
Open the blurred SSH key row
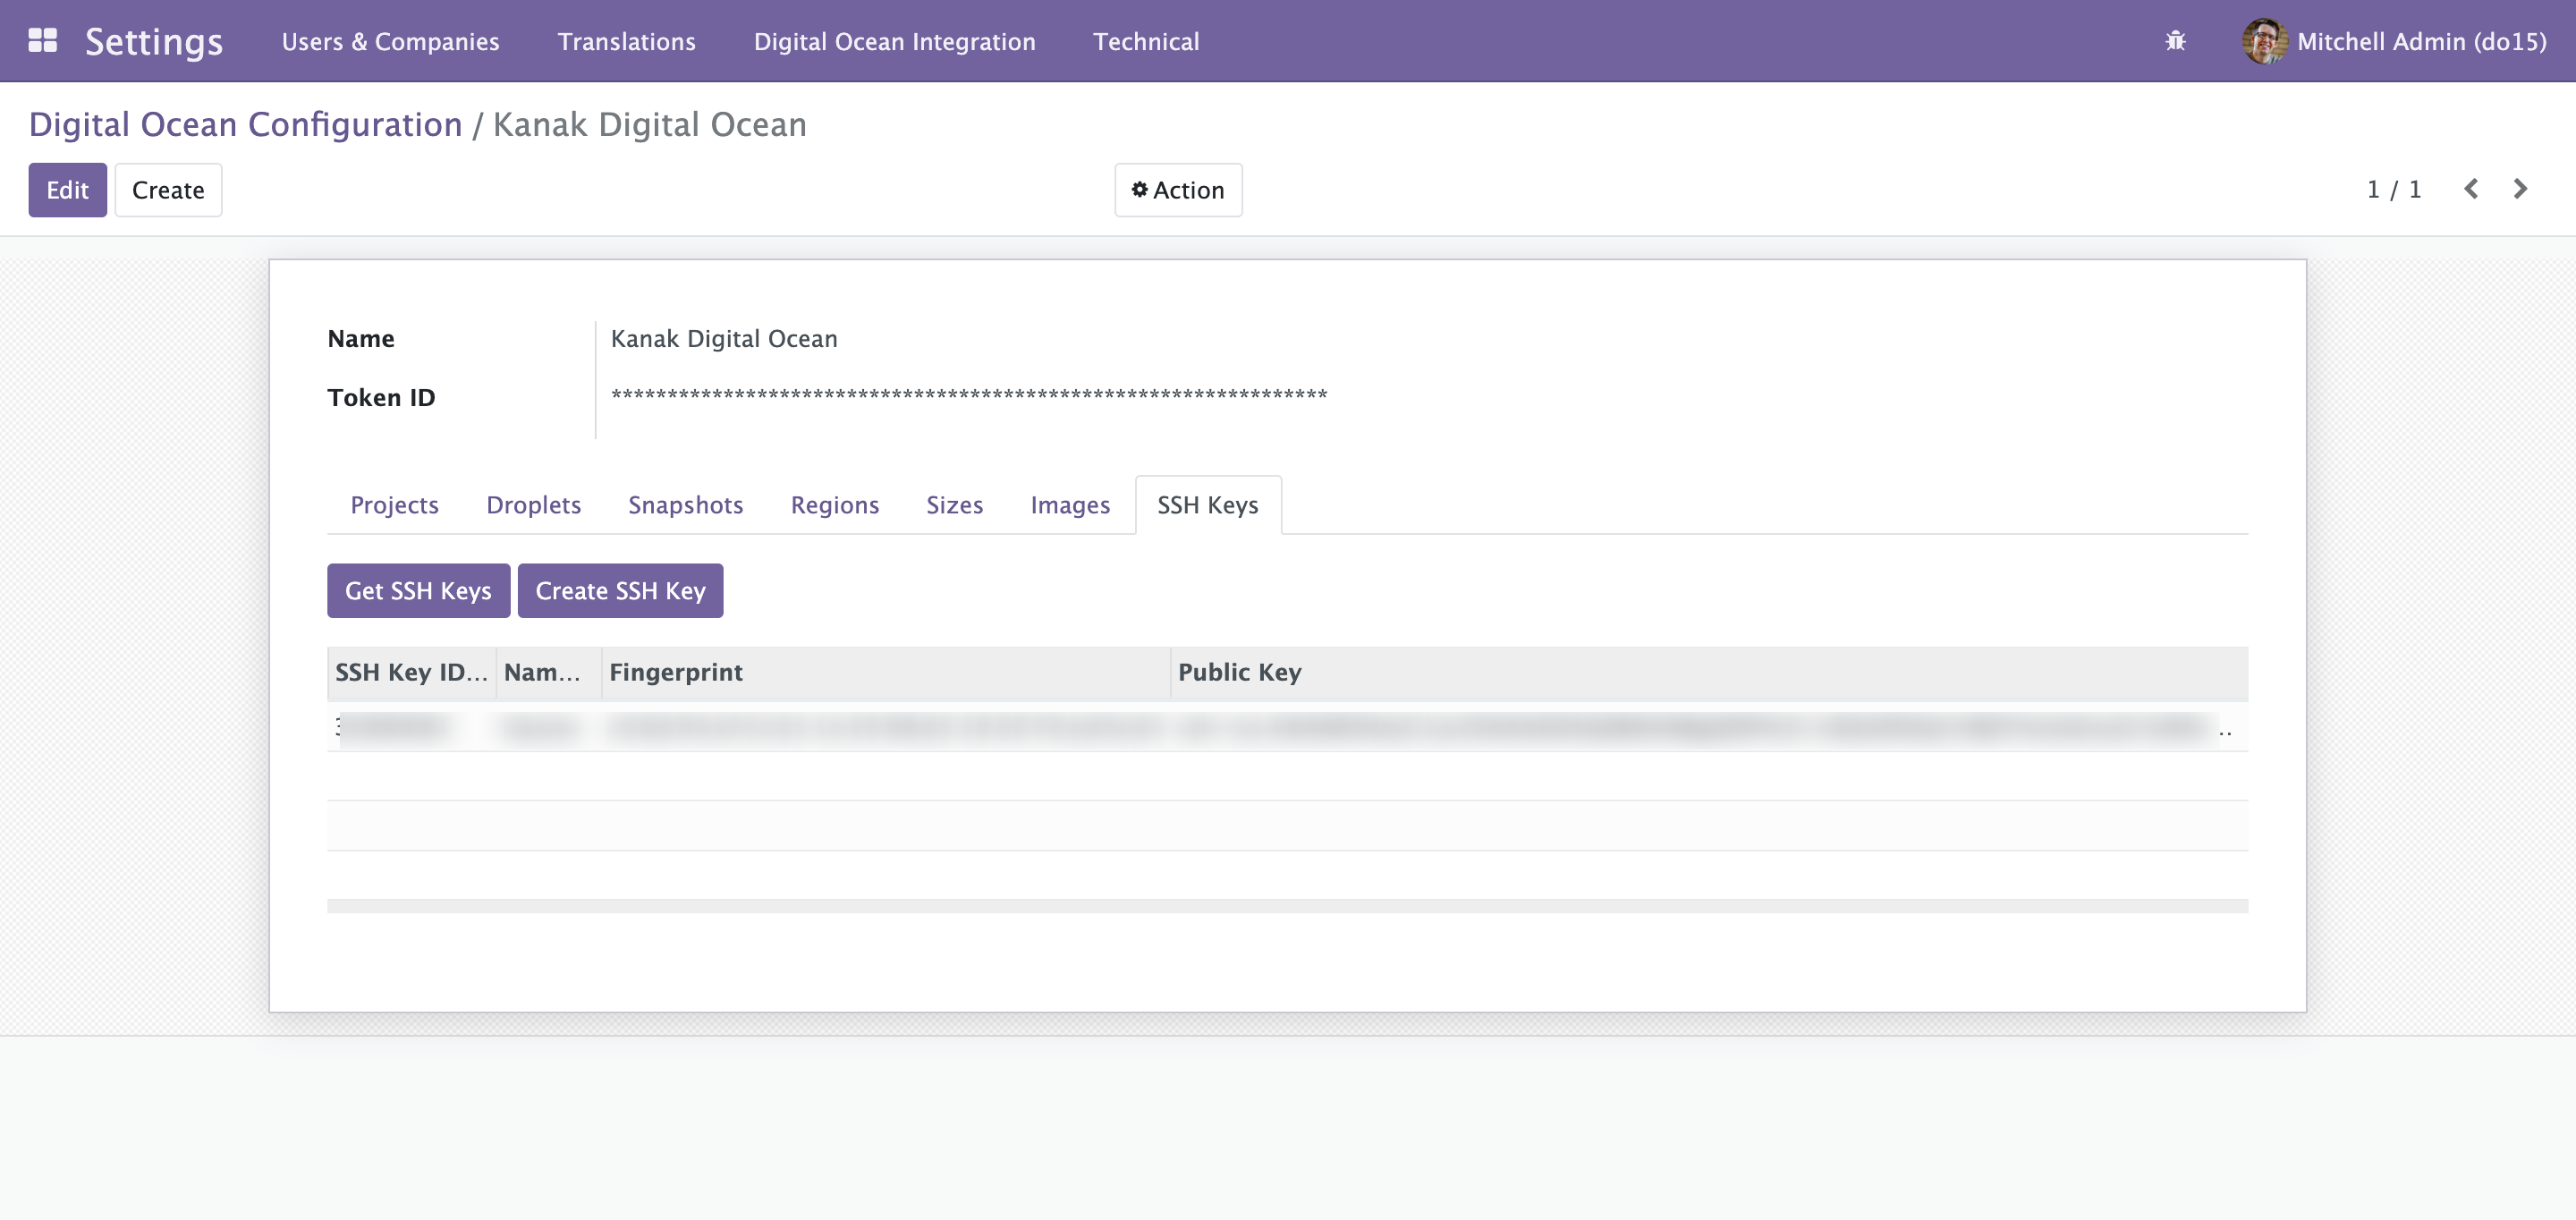tap(1287, 726)
